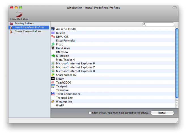This screenshot has width=187, height=135.
Task: Click the DIVA-GIS app icon
Action: [x=53, y=37]
